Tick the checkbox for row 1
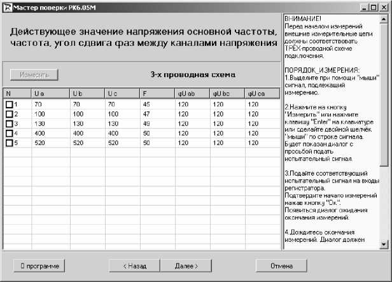 pos(10,104)
